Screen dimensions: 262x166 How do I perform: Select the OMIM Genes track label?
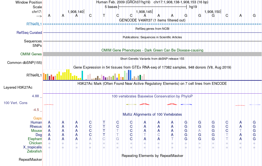pos(31,54)
